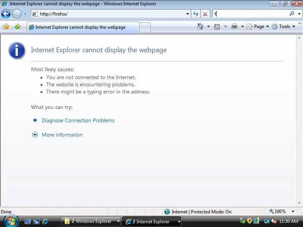
Task: Click the muted volume speaker tray icon
Action: pyautogui.click(x=273, y=221)
